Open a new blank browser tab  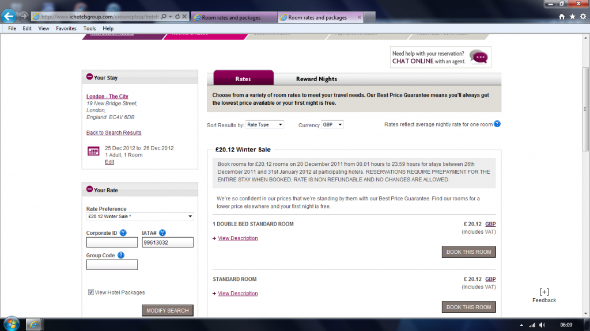point(369,17)
